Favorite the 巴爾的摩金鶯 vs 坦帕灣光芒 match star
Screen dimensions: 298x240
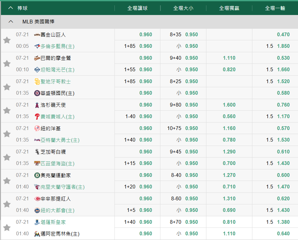(7, 64)
